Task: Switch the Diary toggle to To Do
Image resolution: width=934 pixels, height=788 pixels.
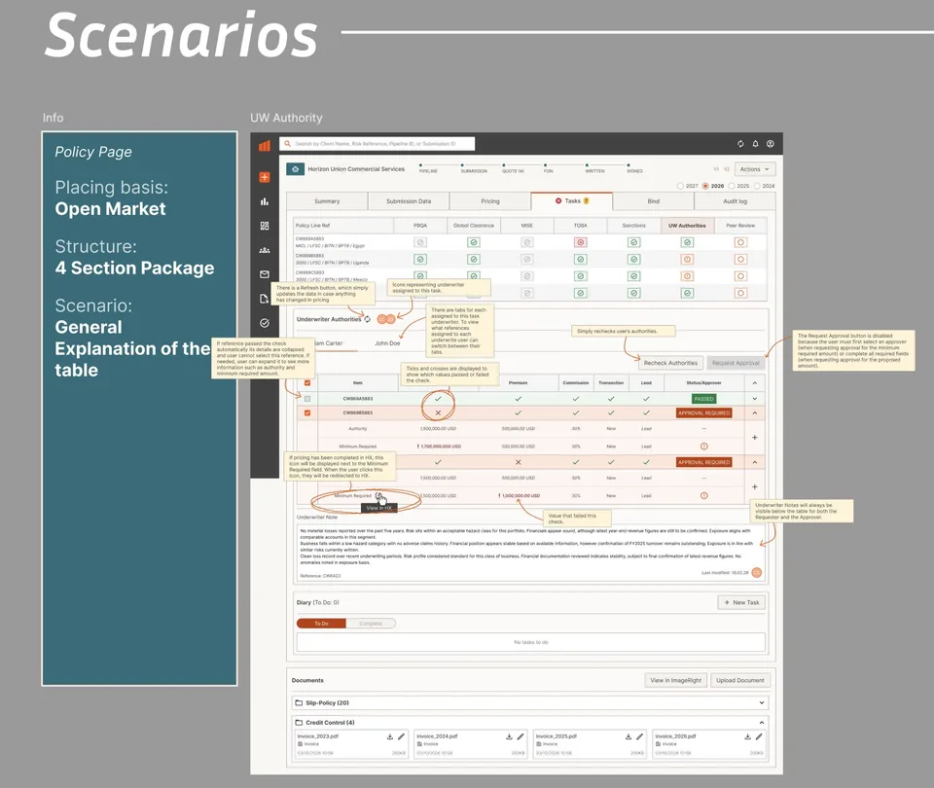Action: tap(322, 624)
